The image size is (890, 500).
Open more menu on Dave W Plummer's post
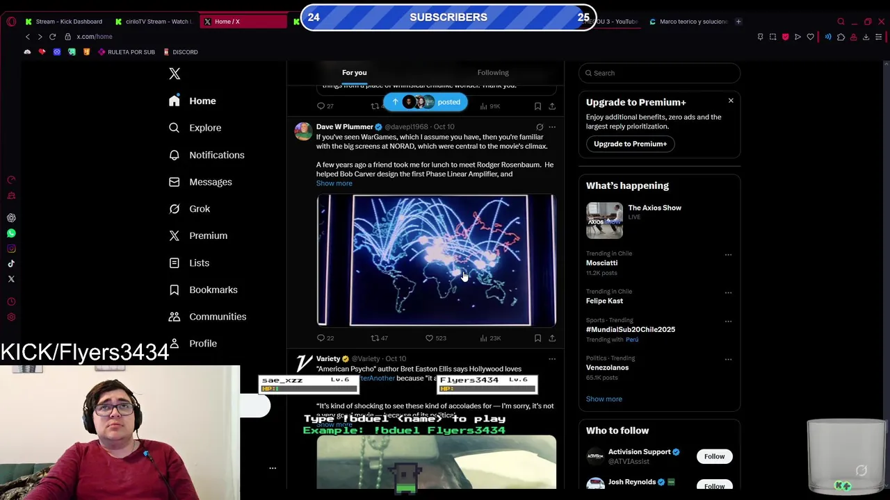(x=552, y=127)
